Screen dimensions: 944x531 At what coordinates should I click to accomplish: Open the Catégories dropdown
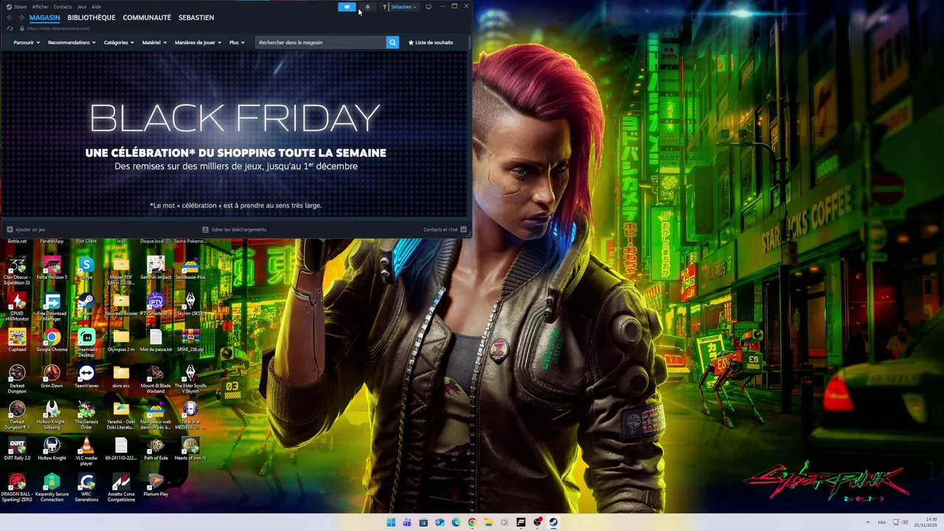pyautogui.click(x=119, y=42)
